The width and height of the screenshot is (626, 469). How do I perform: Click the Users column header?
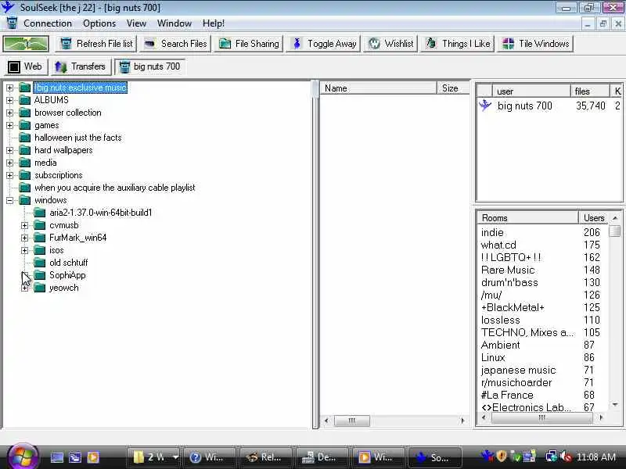(594, 218)
